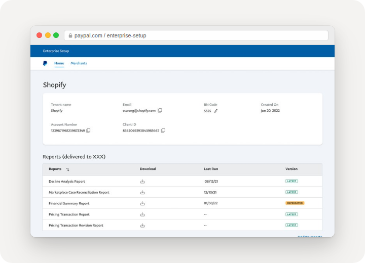Click the browser address bar
The height and width of the screenshot is (263, 365).
(196, 35)
